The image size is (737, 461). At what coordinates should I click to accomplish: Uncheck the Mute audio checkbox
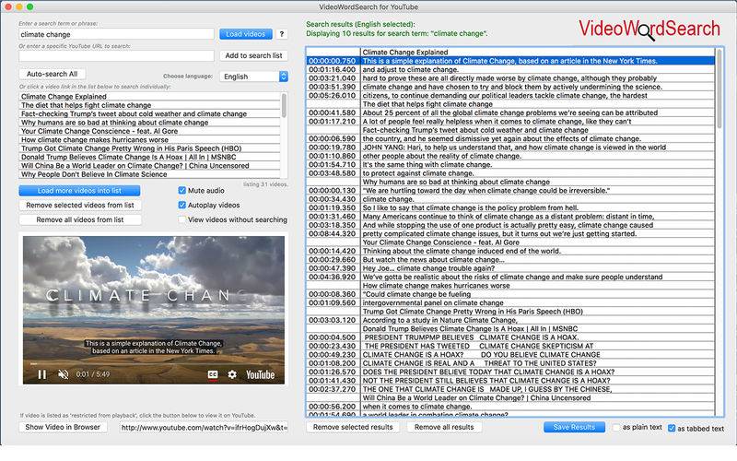(181, 191)
